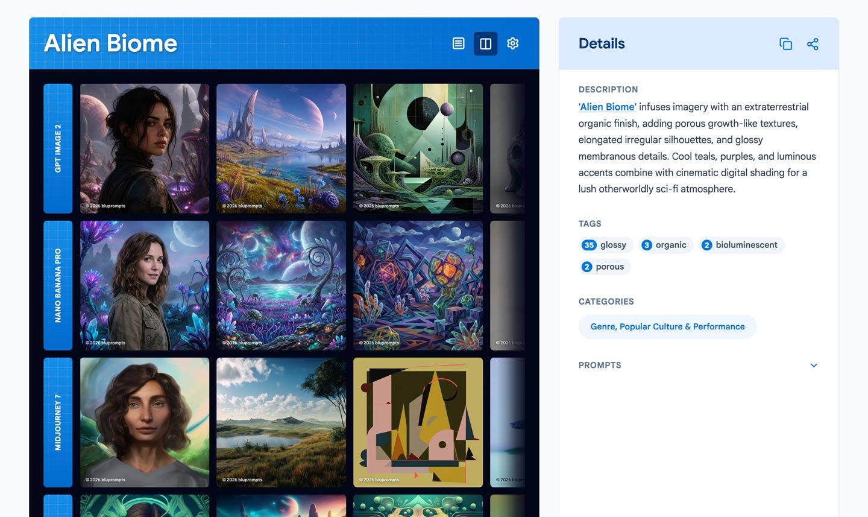Screen dimensions: 868x517
Task: Open GPT Image 2 woman portrait thumbnail
Action: click(x=145, y=148)
